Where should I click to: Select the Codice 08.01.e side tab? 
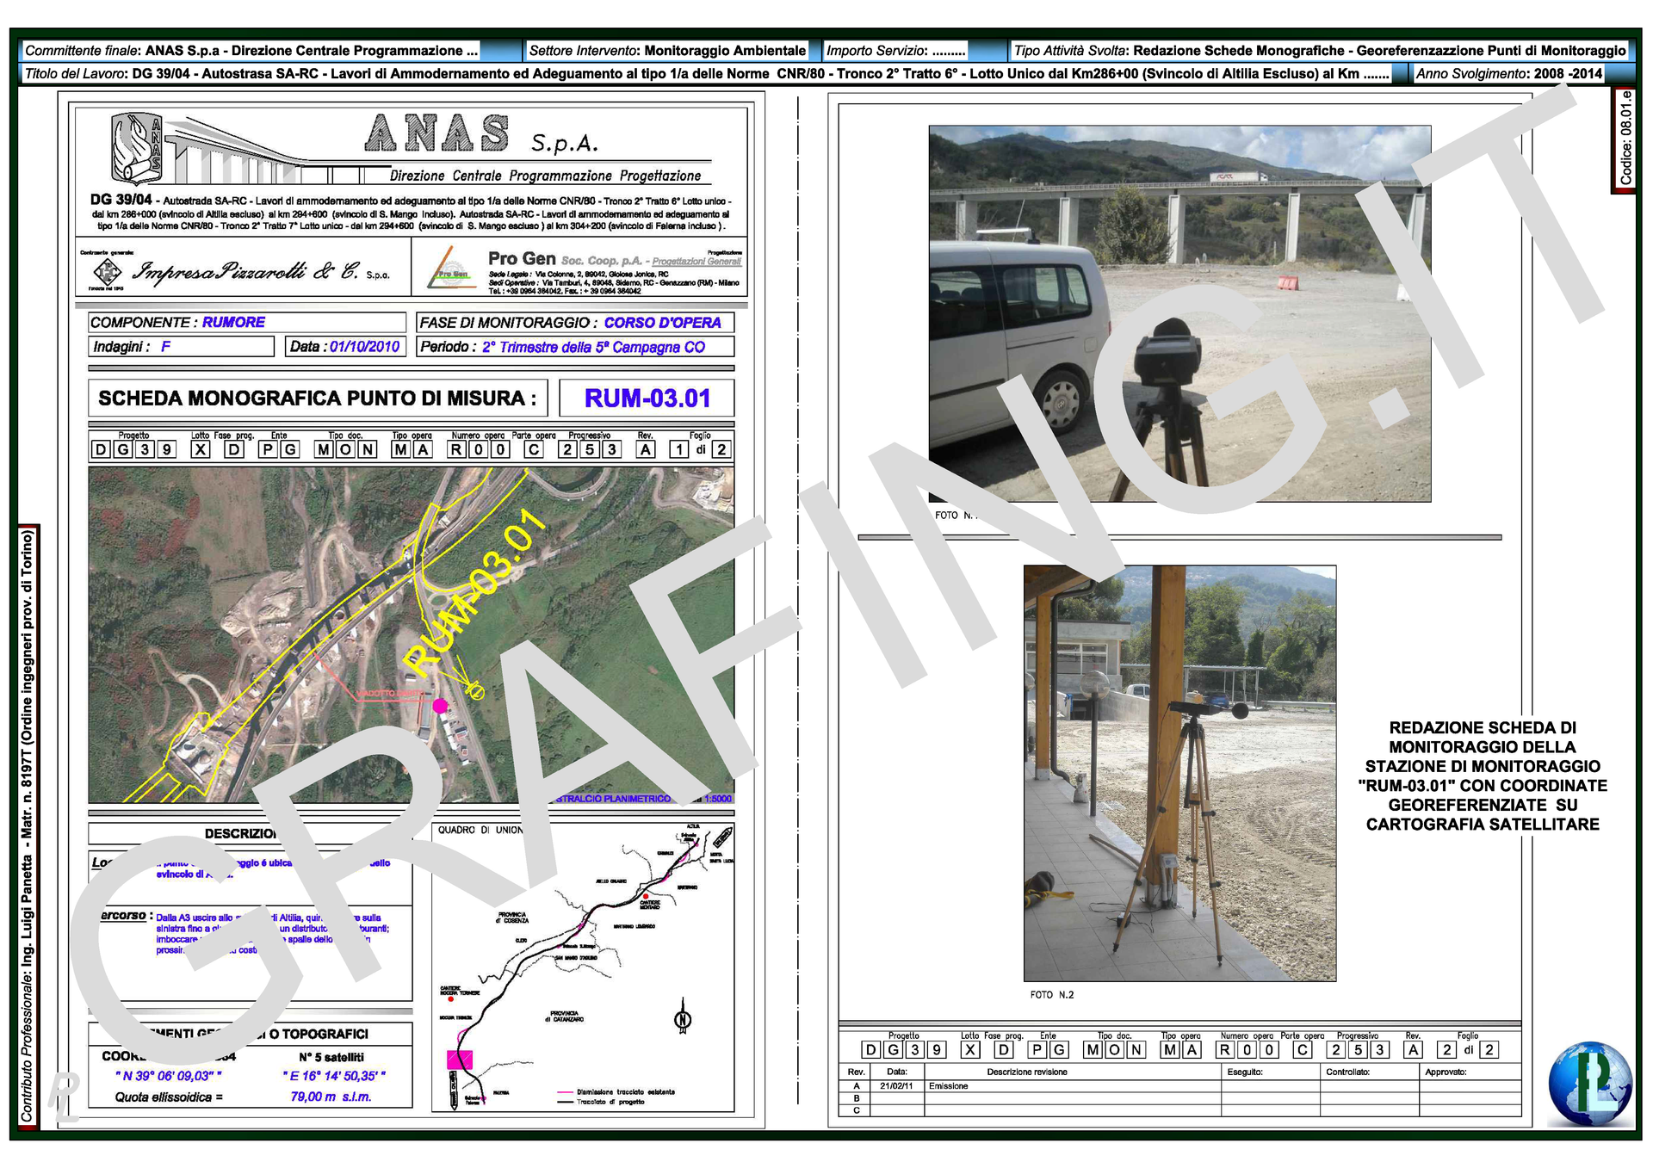(1624, 139)
